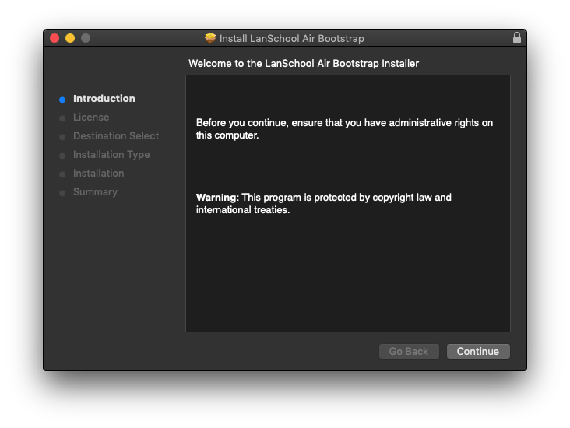The image size is (570, 428).
Task: Select Destination Select step in sidebar
Action: pos(116,136)
